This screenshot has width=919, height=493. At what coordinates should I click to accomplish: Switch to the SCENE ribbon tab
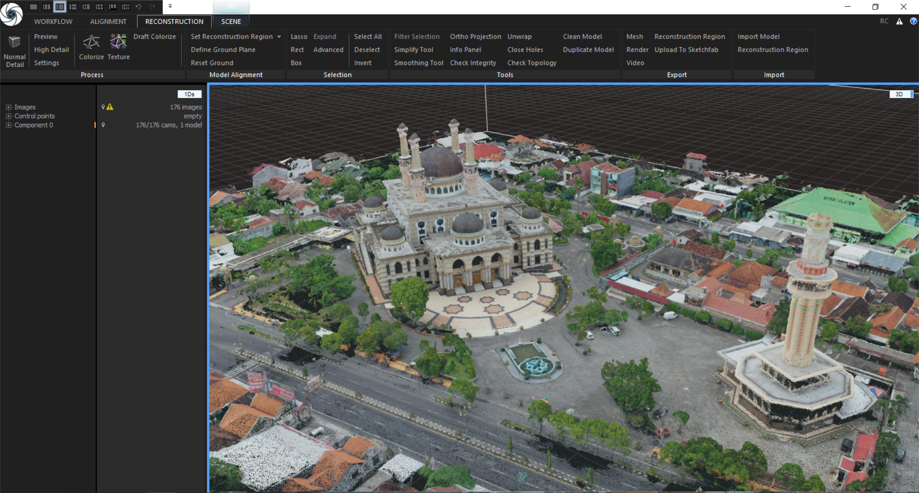pyautogui.click(x=231, y=22)
